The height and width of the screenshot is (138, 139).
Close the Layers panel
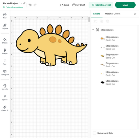click(135, 14)
